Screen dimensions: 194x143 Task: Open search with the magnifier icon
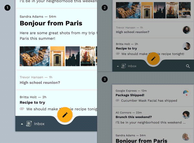click(x=188, y=66)
